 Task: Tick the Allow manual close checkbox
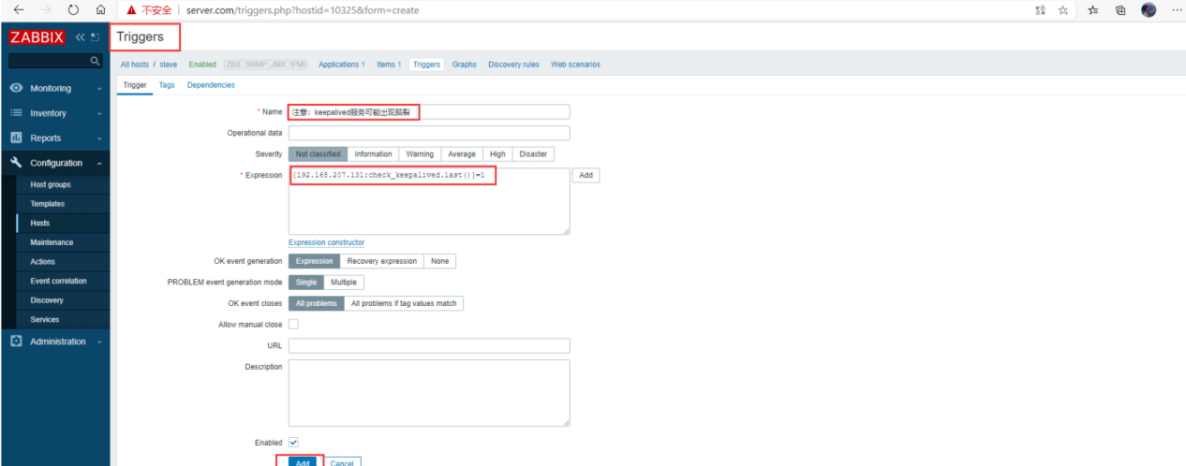[x=293, y=325]
